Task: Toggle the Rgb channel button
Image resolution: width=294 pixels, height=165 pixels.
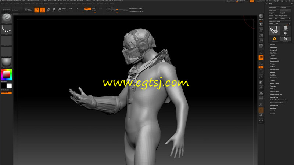Action: point(71,8)
